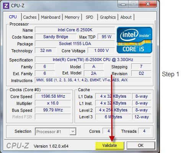Click the Cache group label
The width and height of the screenshot is (181, 153).
click(84, 90)
